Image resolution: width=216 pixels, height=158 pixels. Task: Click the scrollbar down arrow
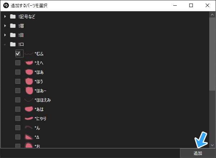(x=212, y=145)
